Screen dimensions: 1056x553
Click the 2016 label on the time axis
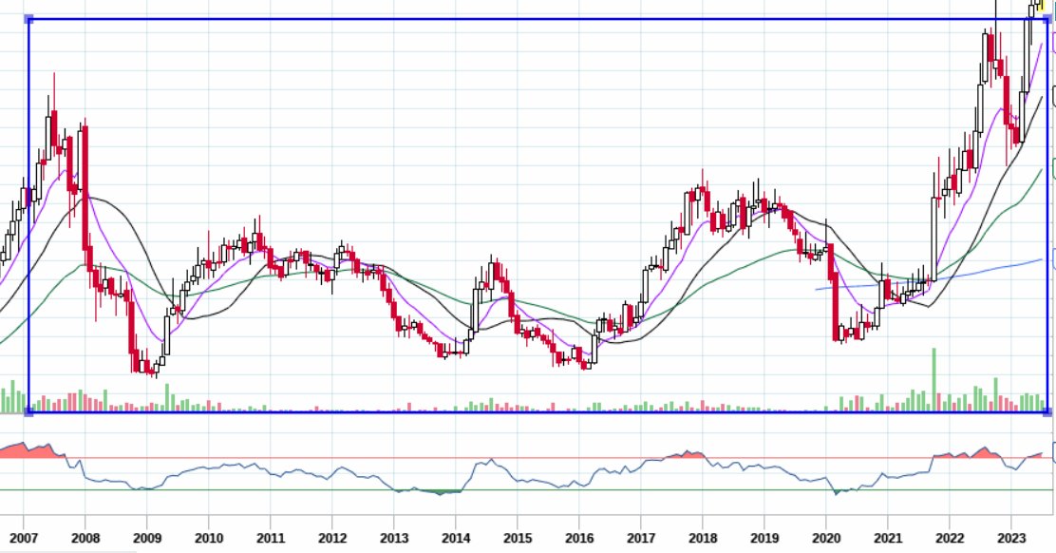579,538
